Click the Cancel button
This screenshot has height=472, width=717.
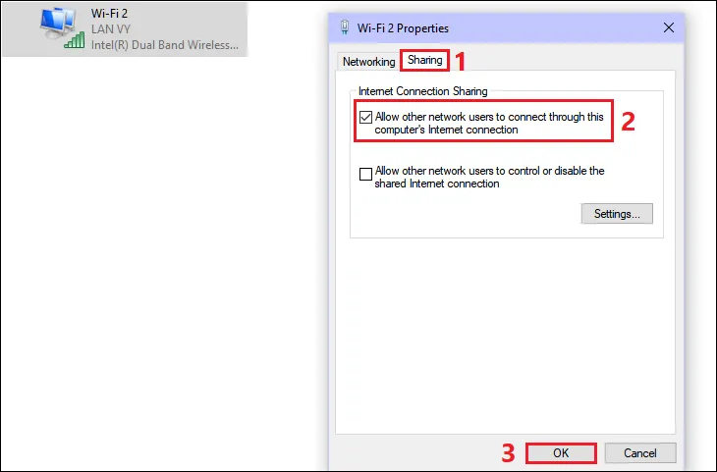tap(640, 452)
